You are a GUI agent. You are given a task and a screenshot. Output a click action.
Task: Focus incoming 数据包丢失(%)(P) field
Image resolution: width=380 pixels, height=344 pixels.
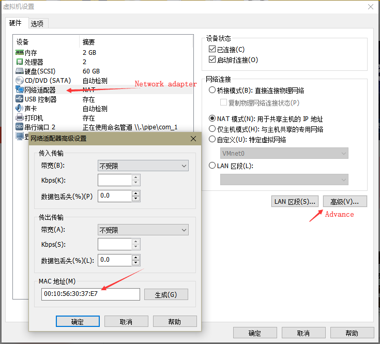tap(115, 196)
